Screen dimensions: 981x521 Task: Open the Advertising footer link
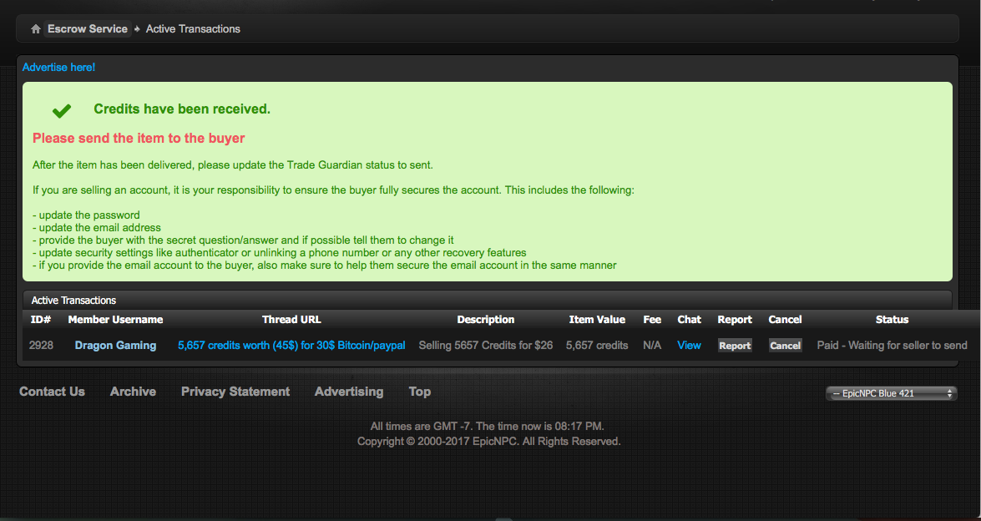point(349,392)
